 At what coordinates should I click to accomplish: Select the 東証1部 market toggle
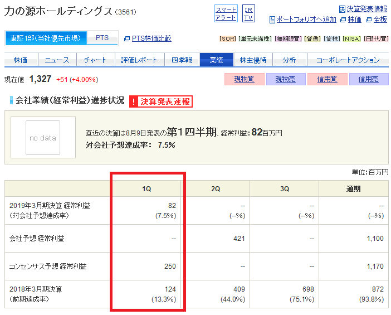tap(46, 38)
